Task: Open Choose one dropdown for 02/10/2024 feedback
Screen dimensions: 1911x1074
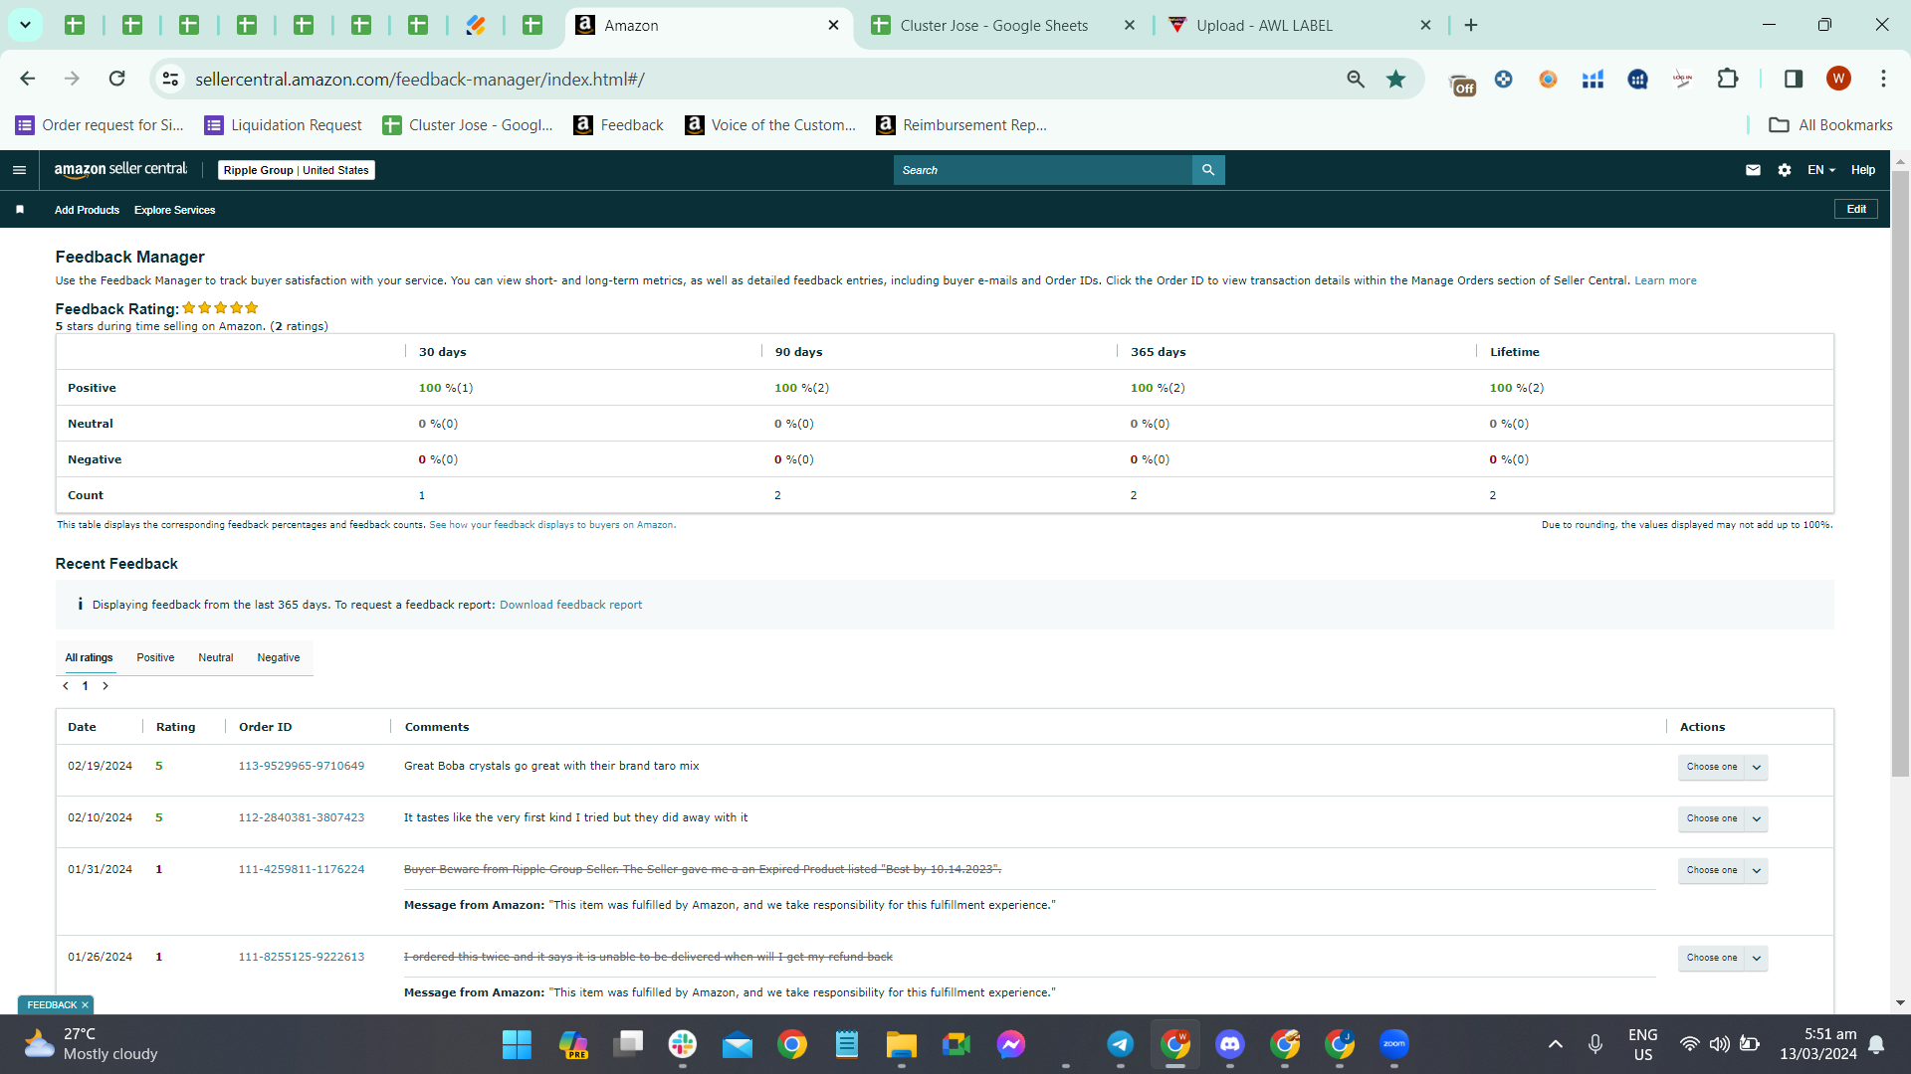Action: [1722, 818]
